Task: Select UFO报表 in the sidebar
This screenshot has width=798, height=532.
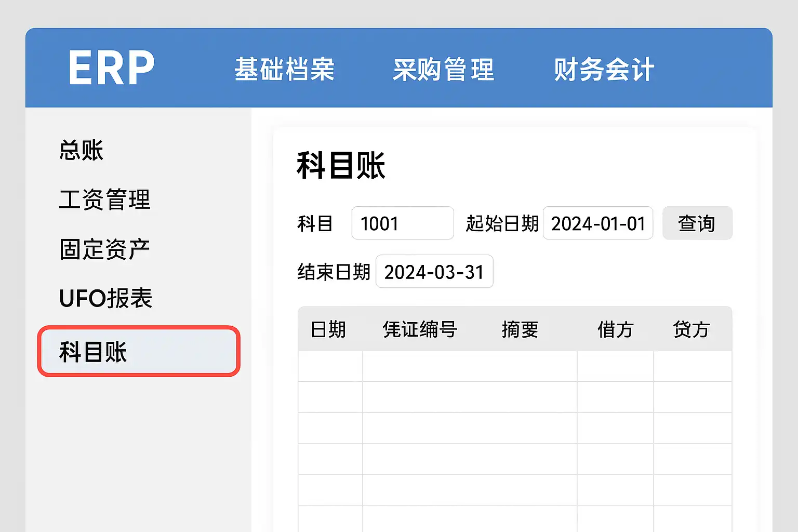Action: point(105,298)
